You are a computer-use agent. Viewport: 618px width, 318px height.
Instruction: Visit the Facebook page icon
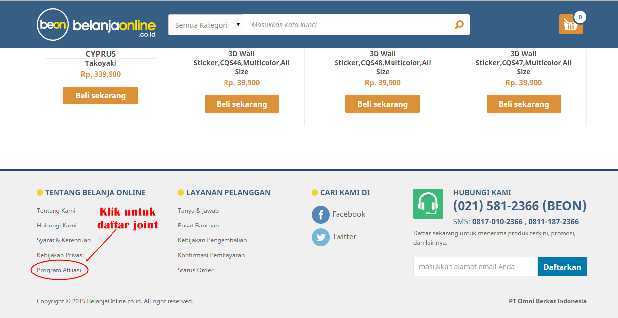321,214
